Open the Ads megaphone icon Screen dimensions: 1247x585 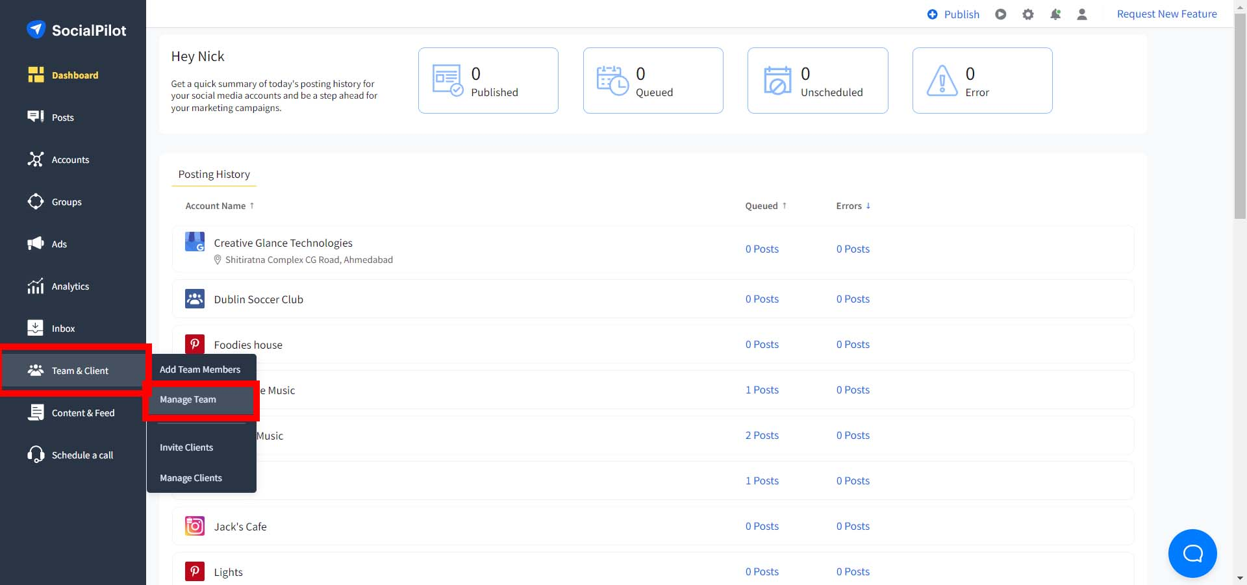point(36,243)
